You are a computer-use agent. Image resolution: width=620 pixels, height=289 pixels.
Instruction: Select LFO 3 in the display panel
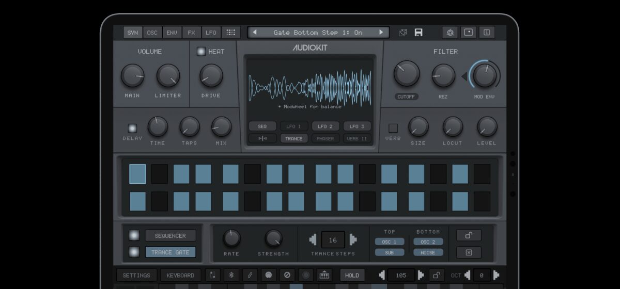357,126
